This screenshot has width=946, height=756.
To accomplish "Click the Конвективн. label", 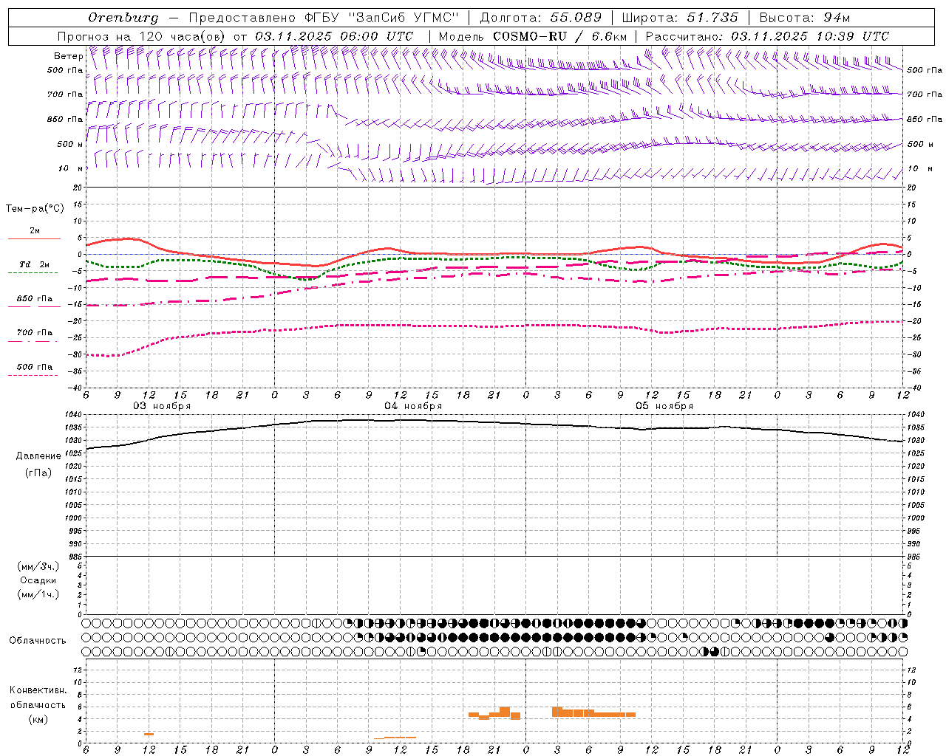I will [x=38, y=690].
